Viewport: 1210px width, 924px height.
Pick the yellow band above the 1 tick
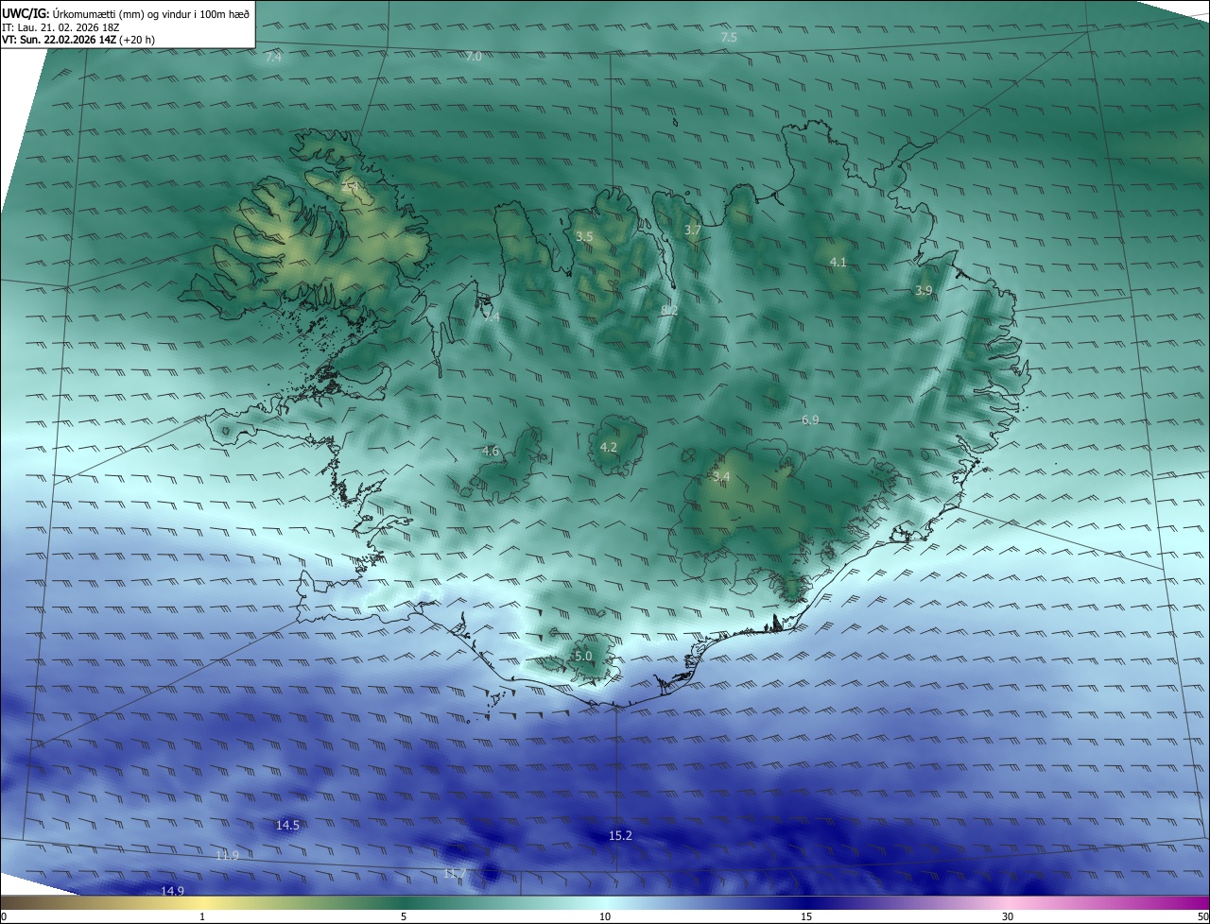(x=202, y=902)
